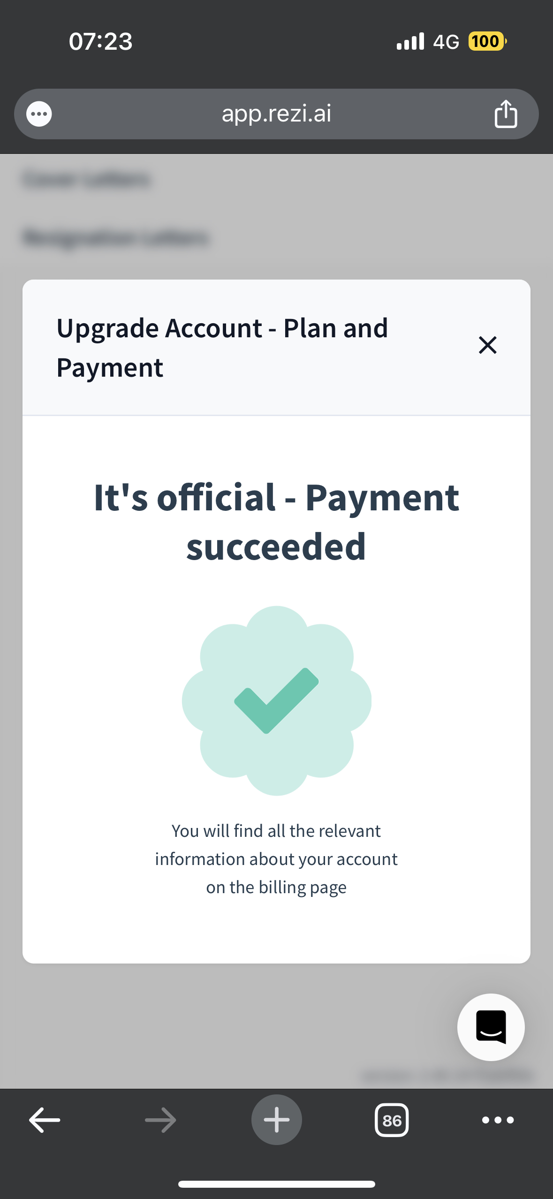553x1199 pixels.
Task: Show the 86 open tabs
Action: [392, 1120]
